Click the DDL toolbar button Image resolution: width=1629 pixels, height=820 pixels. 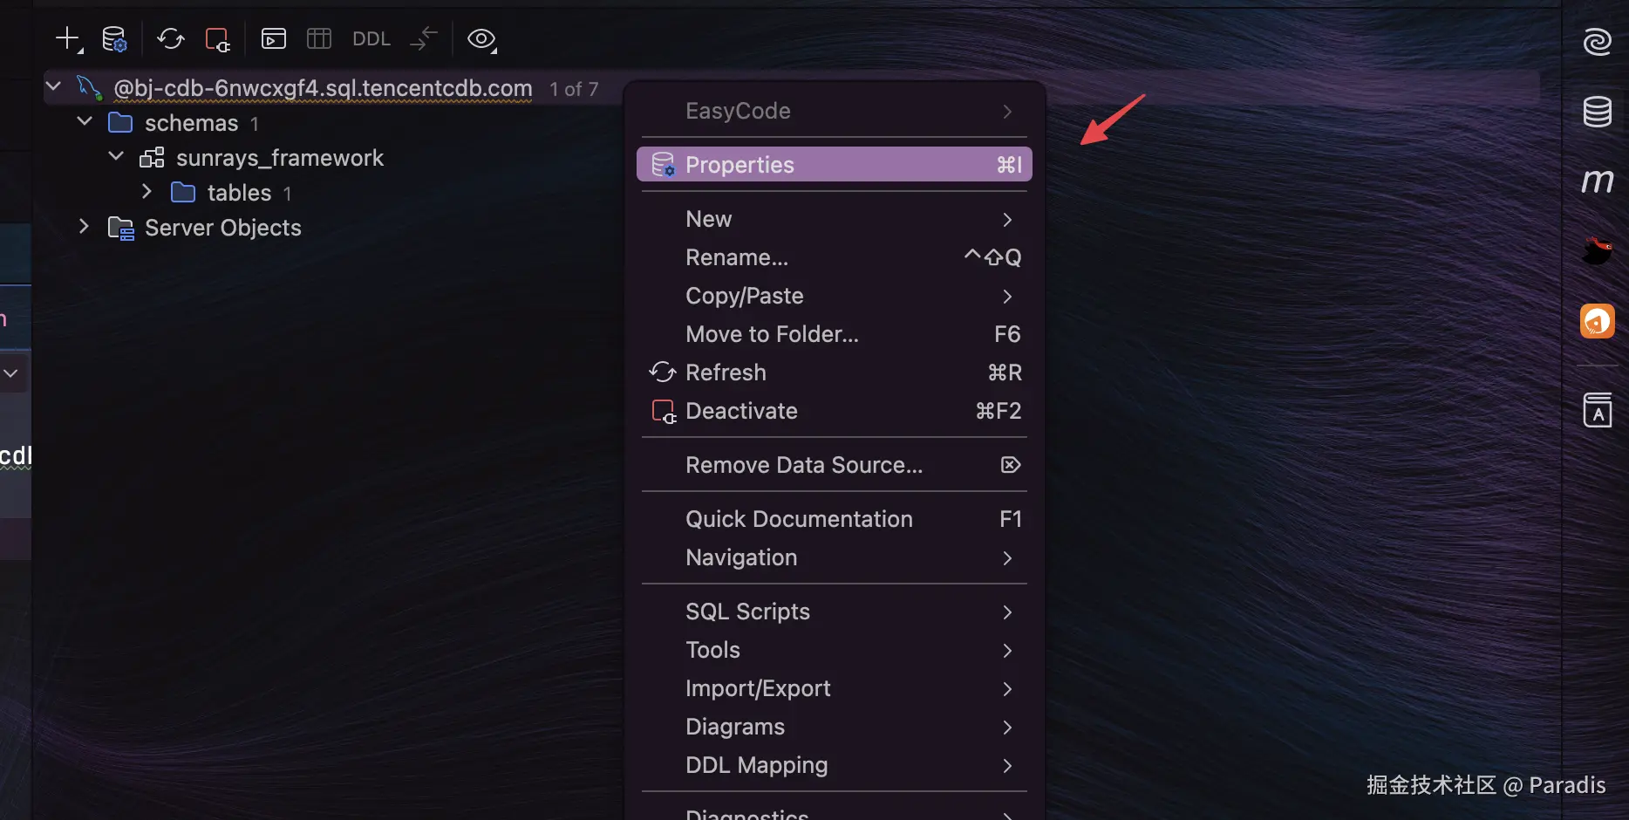[371, 38]
